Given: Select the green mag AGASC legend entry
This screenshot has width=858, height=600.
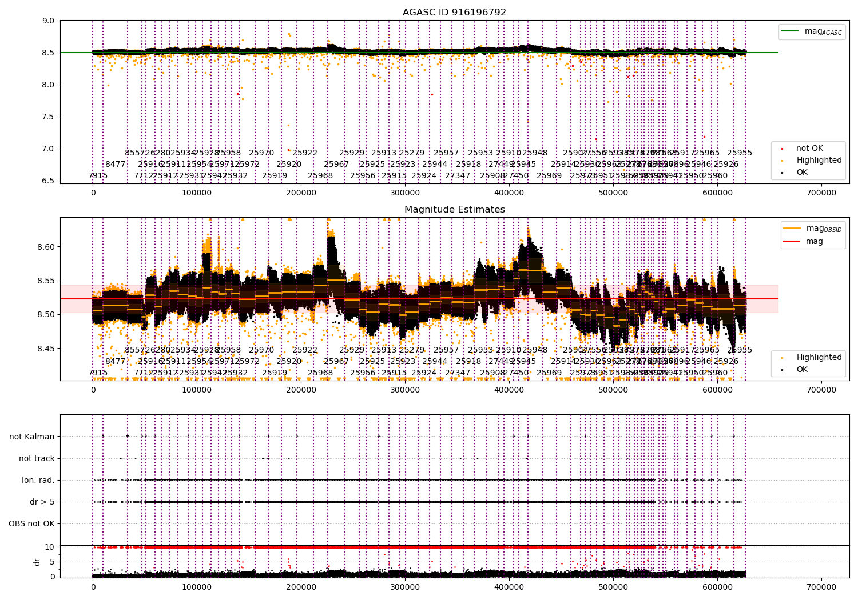Looking at the screenshot, I should tap(812, 32).
